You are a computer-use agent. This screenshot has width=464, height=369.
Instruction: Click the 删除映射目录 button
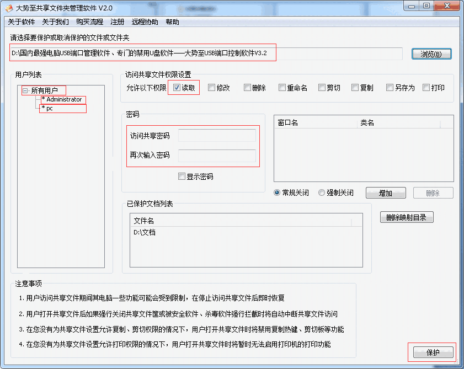tap(407, 217)
